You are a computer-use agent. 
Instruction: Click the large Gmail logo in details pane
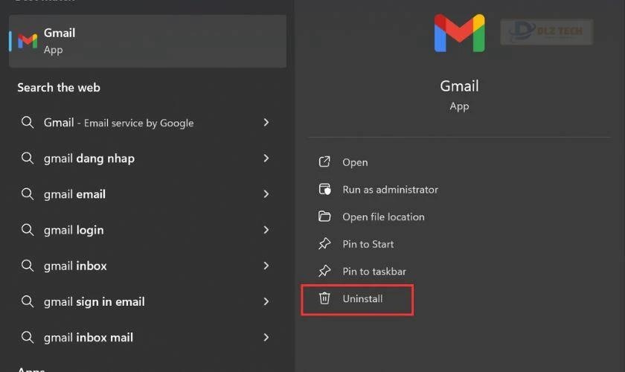pos(459,33)
